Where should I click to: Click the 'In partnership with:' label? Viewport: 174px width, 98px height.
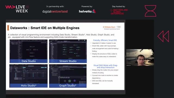[x=55, y=7]
